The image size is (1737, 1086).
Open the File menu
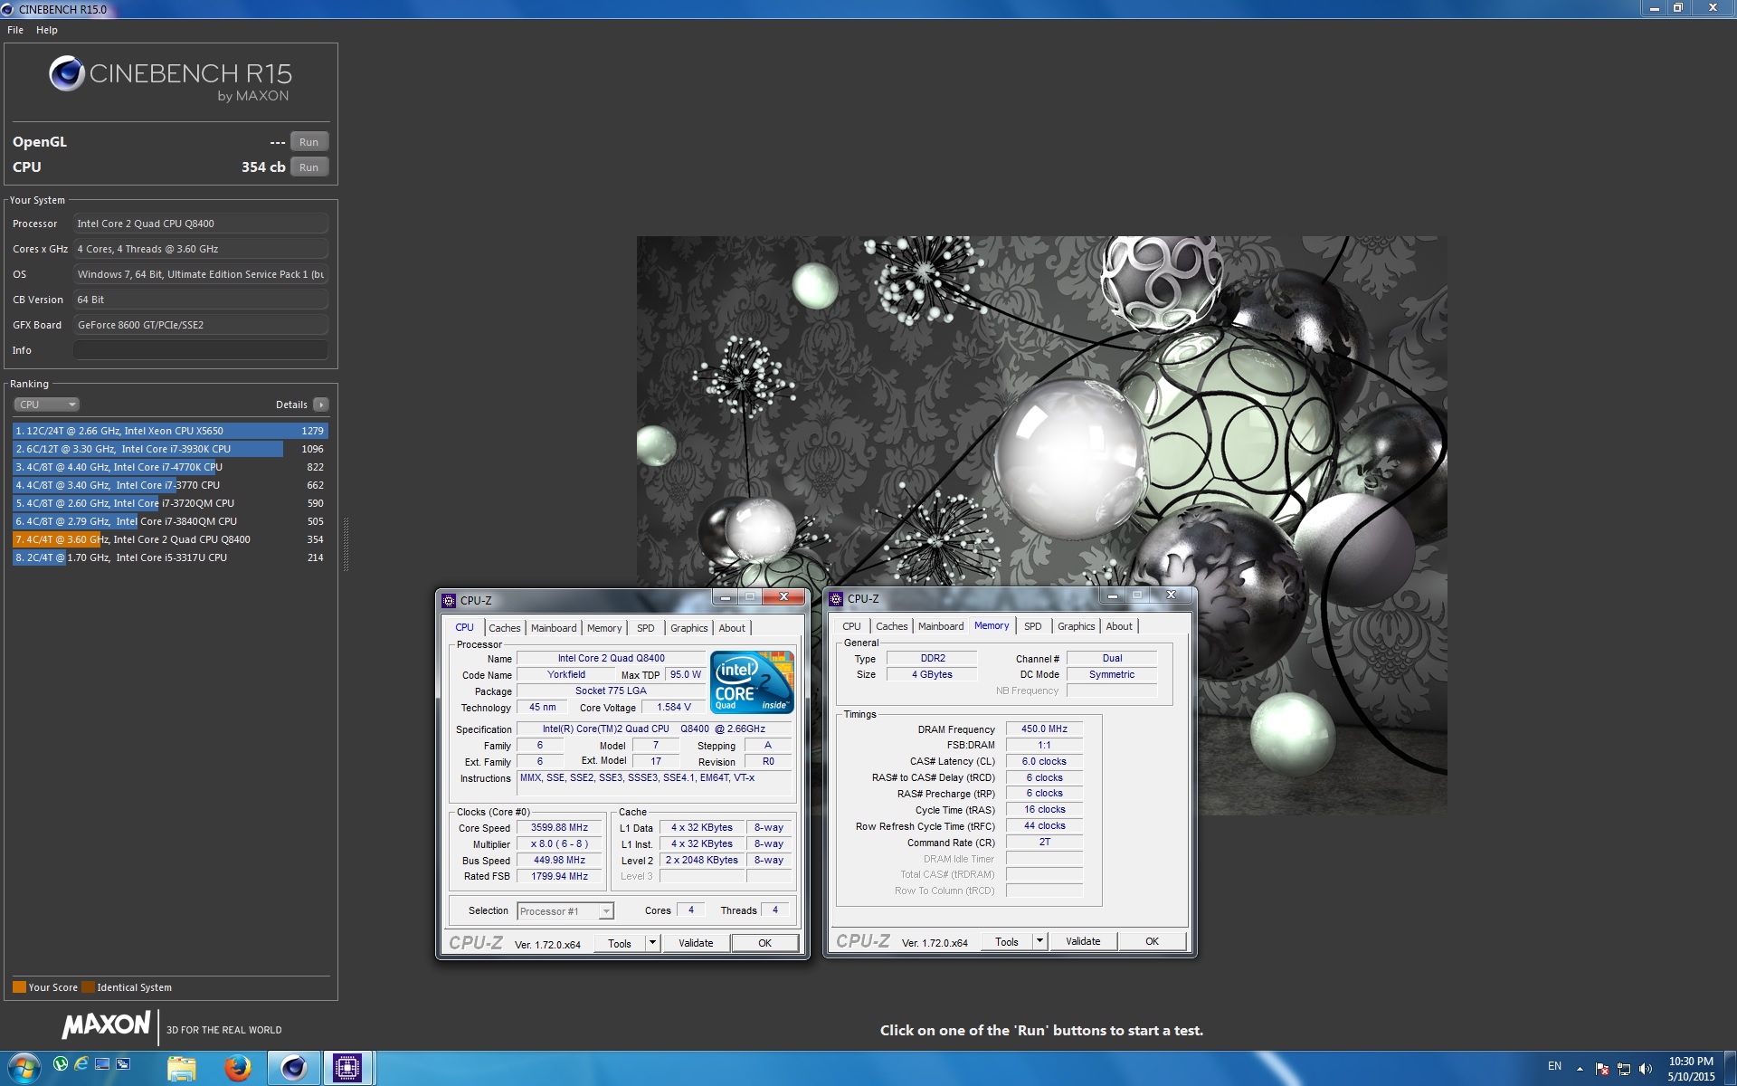(15, 30)
